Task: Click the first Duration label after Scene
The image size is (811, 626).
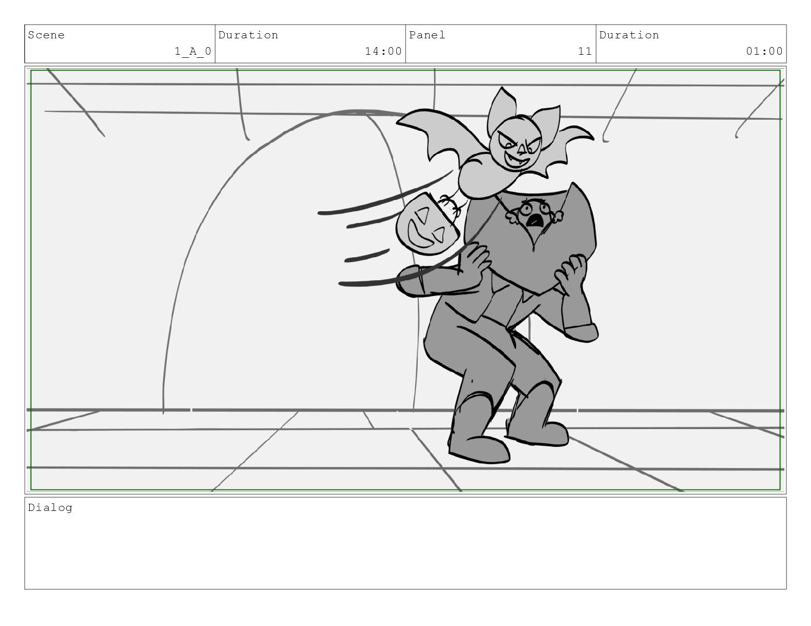Action: [x=248, y=35]
